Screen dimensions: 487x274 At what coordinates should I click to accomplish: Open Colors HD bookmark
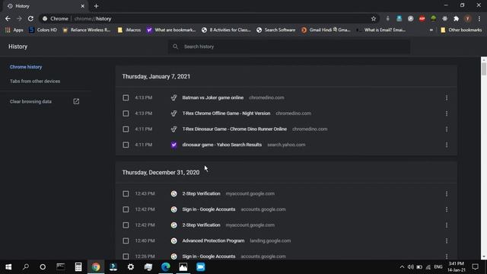pyautogui.click(x=43, y=30)
